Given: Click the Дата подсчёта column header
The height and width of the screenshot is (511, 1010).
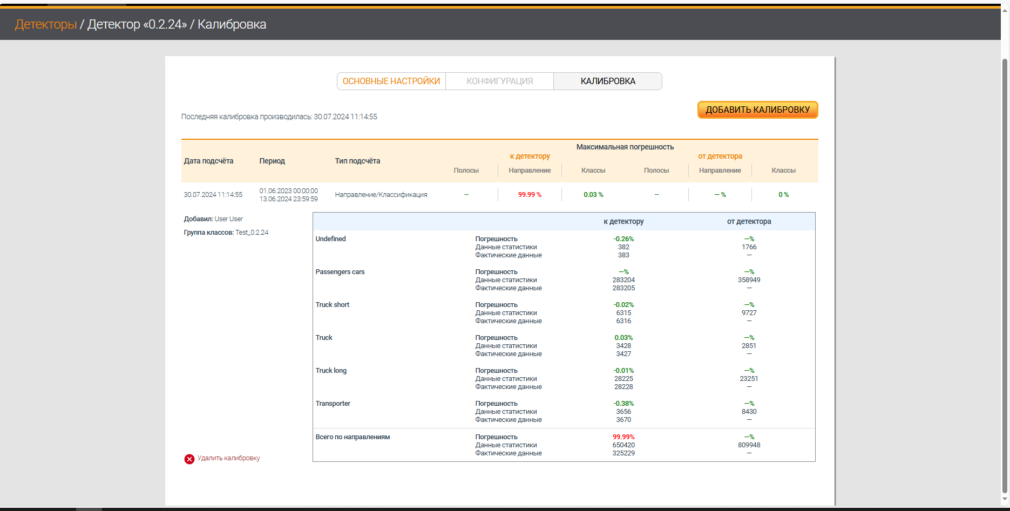Looking at the screenshot, I should coord(209,161).
